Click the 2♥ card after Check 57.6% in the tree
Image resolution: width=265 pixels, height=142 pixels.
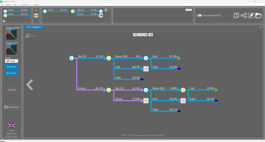[x=146, y=101]
